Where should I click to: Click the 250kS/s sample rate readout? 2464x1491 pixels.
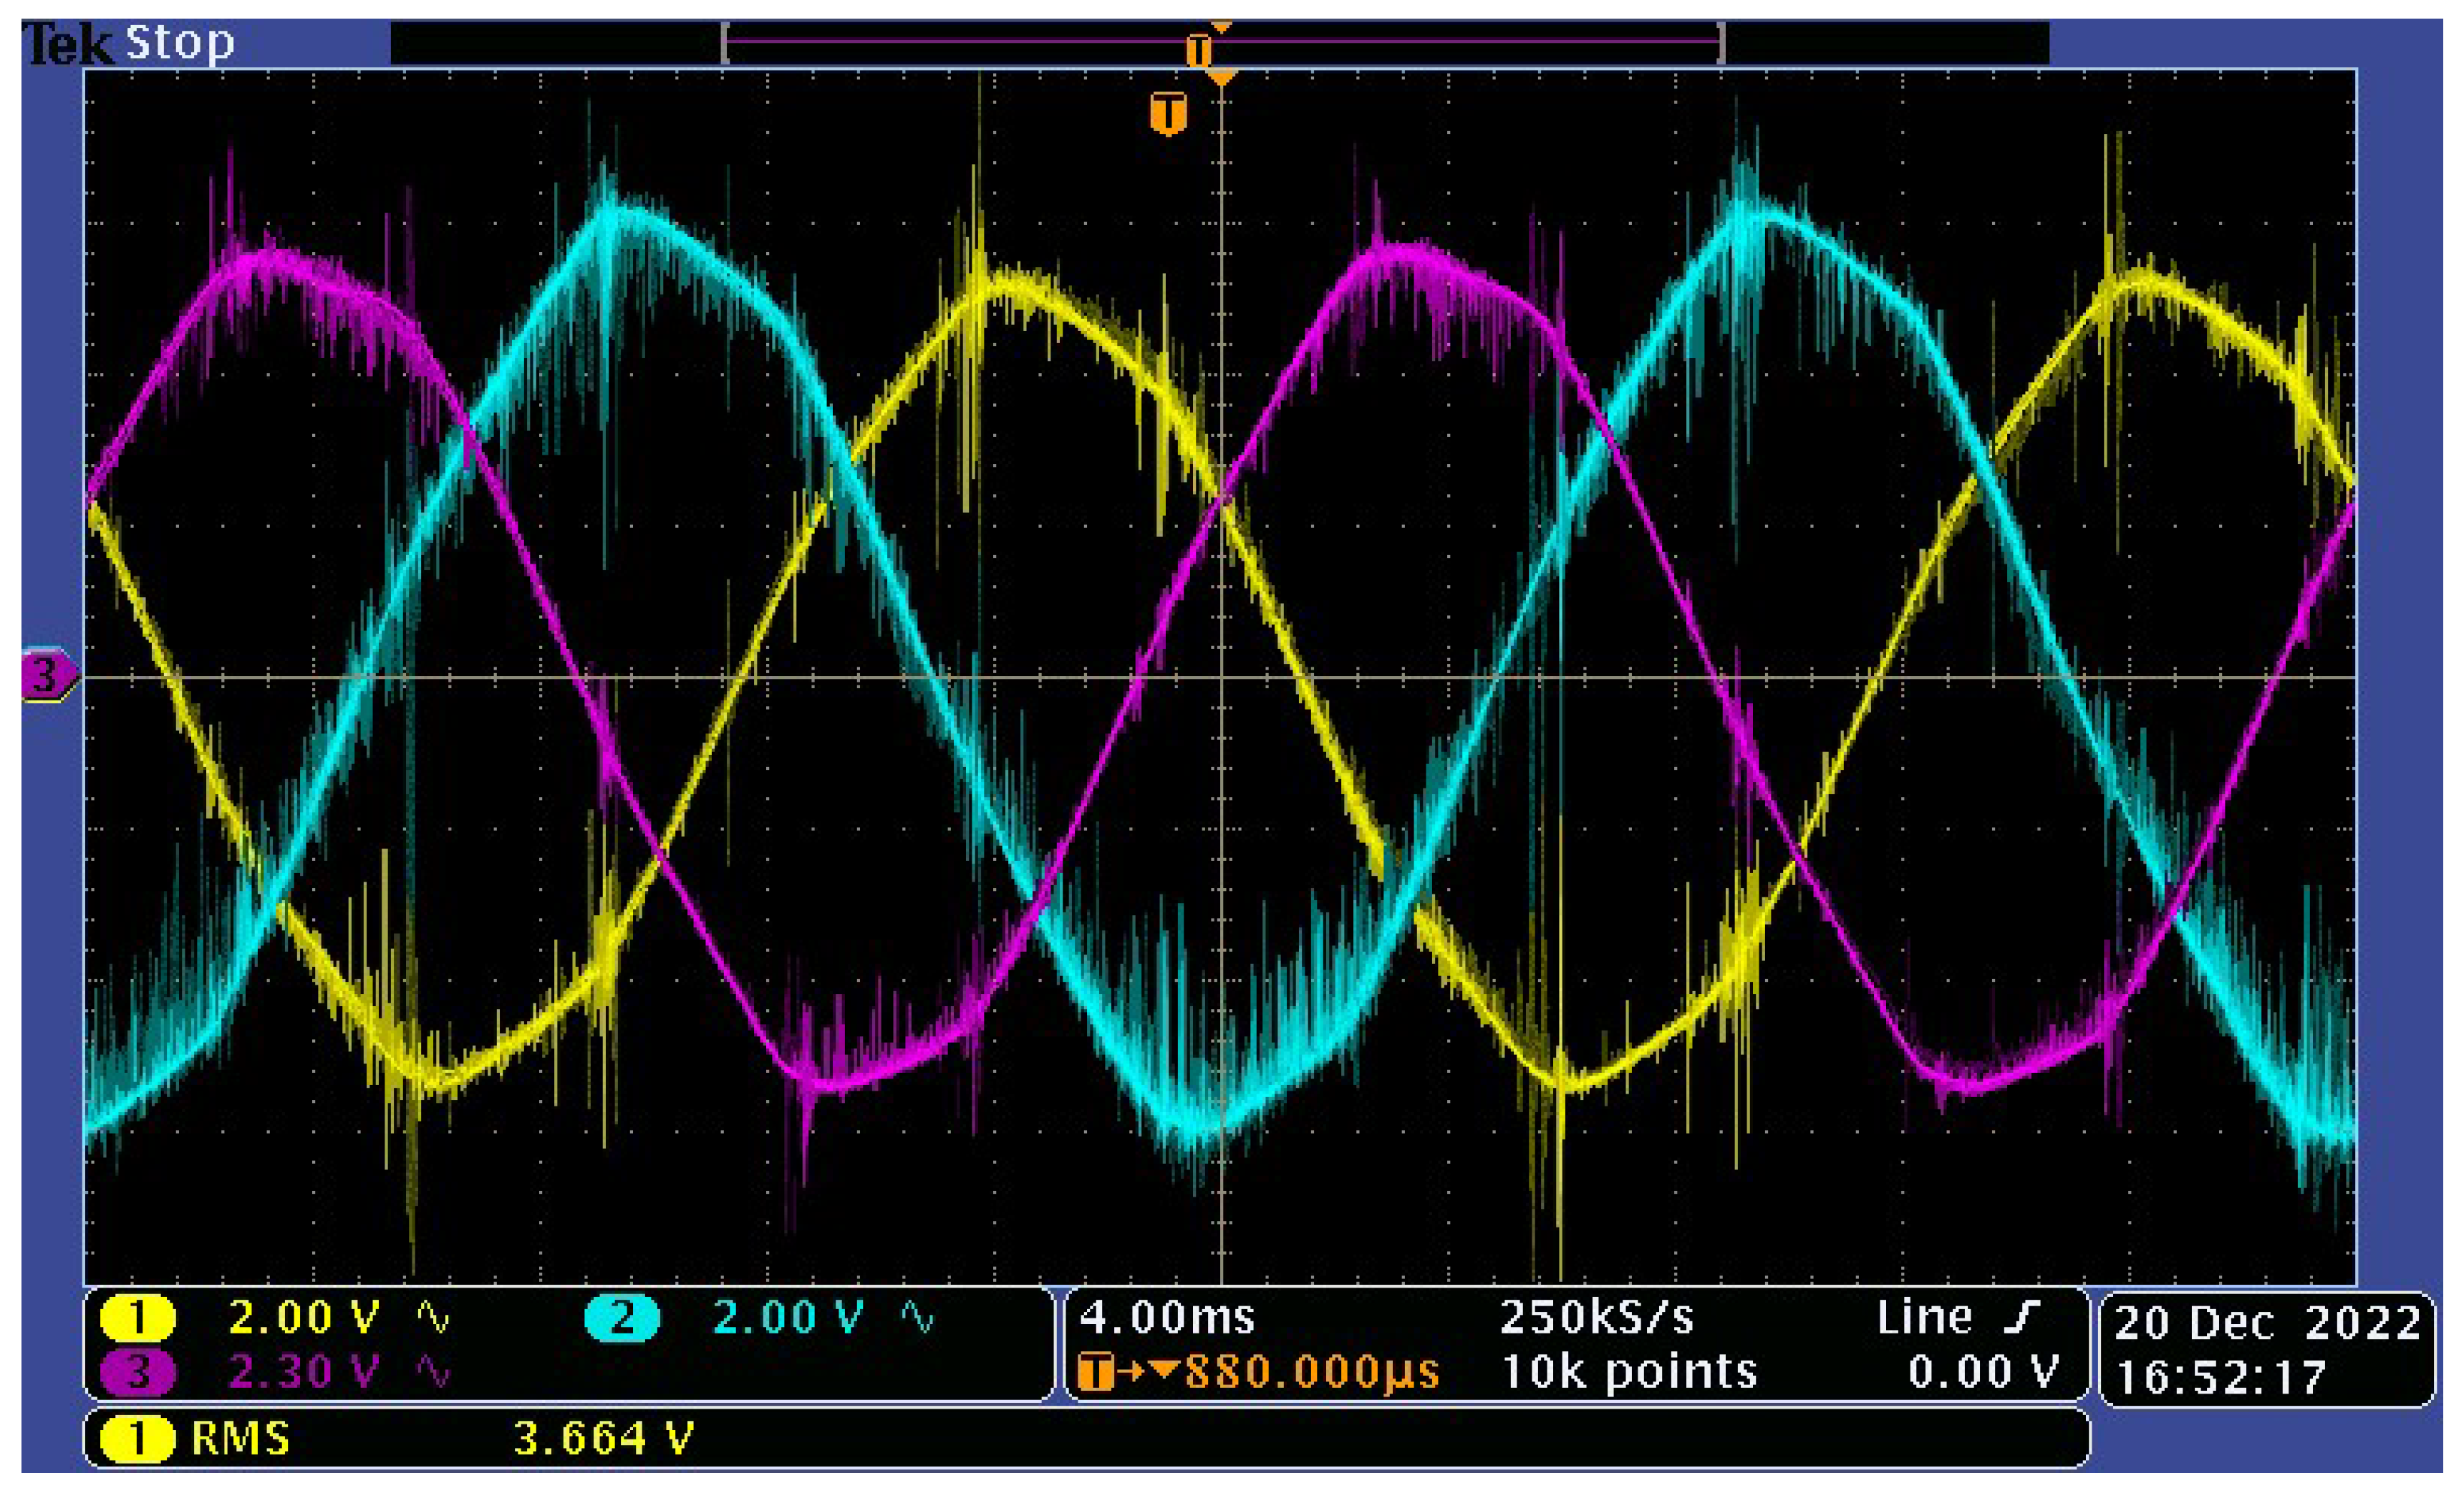point(1596,1318)
